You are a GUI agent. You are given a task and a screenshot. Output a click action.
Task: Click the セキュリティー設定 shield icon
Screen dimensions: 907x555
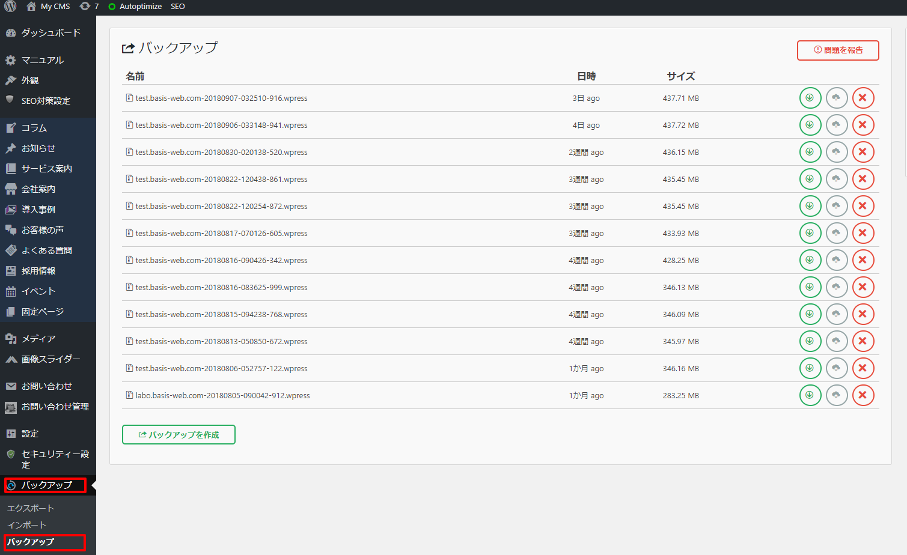click(11, 454)
